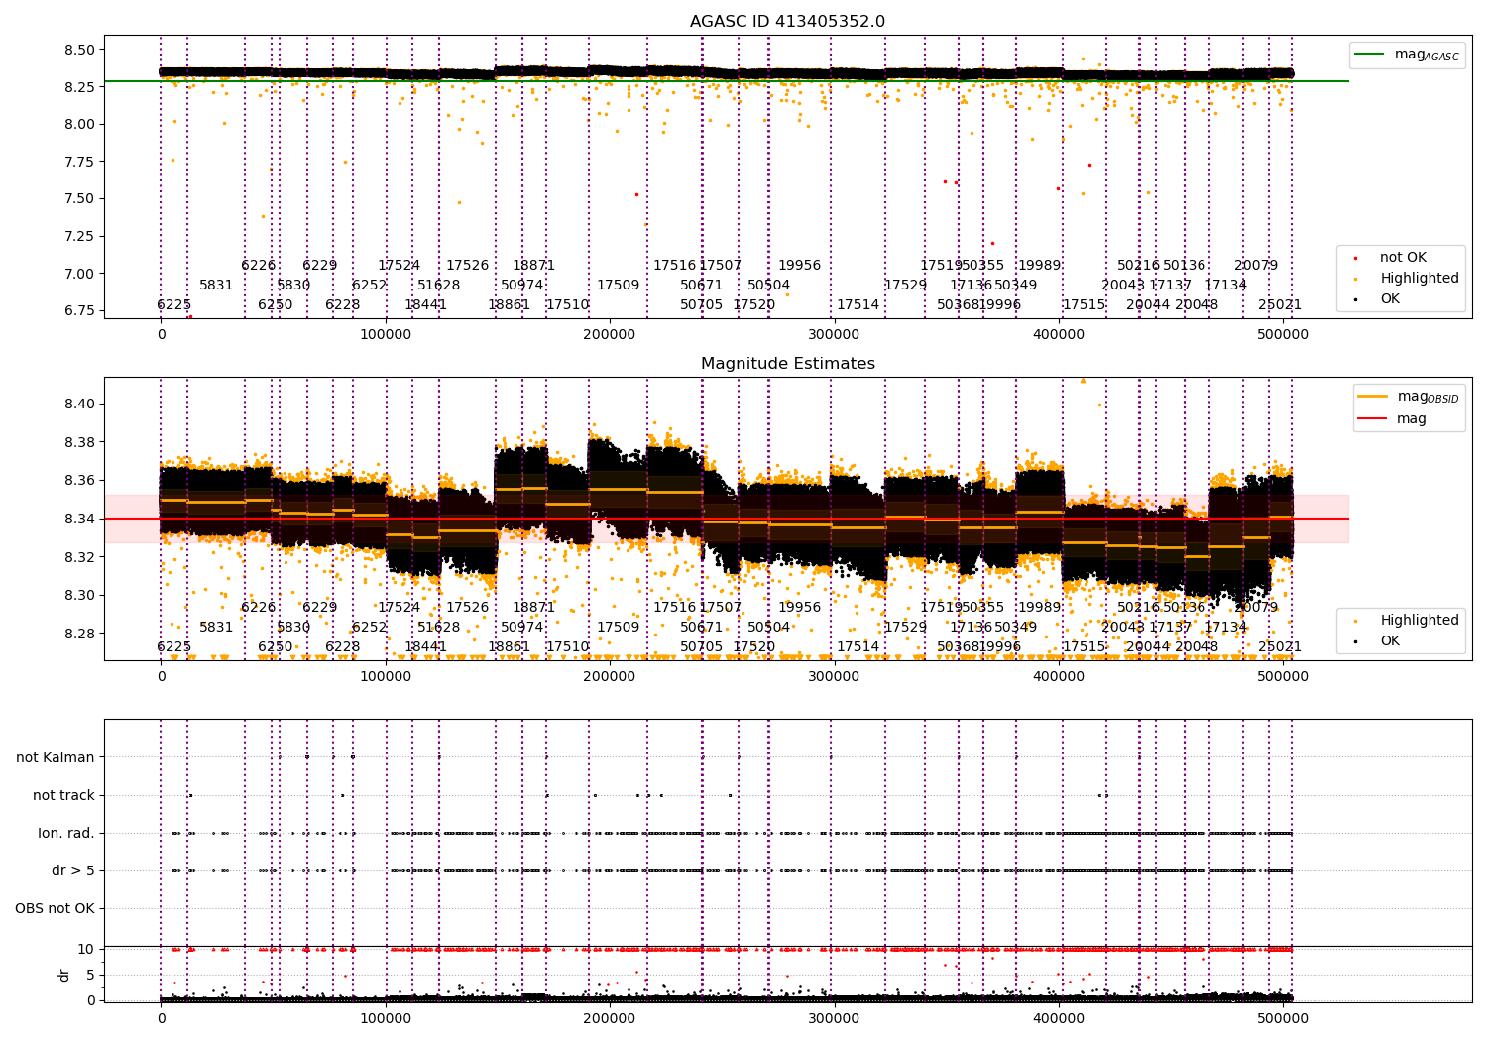Click the 'not Kalman' y-axis label

56,757
